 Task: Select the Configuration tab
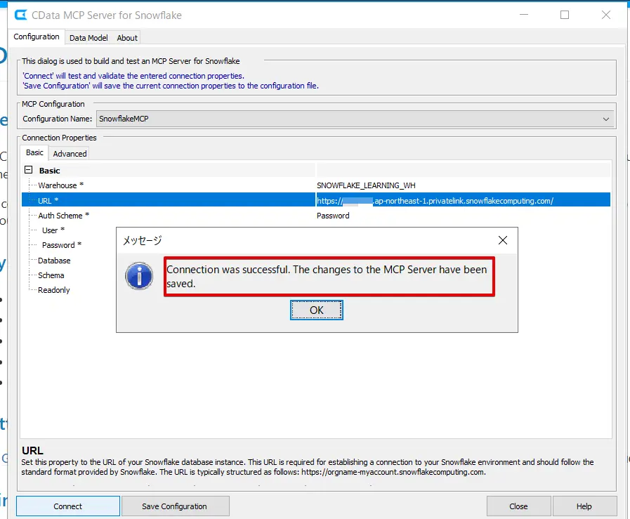(x=36, y=37)
